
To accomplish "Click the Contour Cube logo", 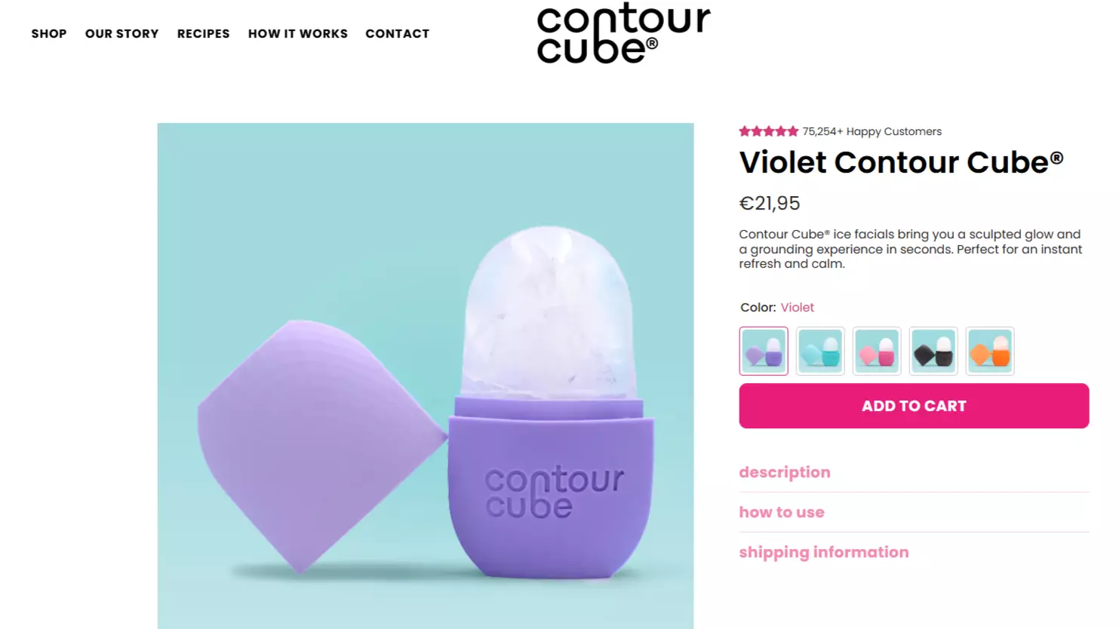I will coord(623,34).
